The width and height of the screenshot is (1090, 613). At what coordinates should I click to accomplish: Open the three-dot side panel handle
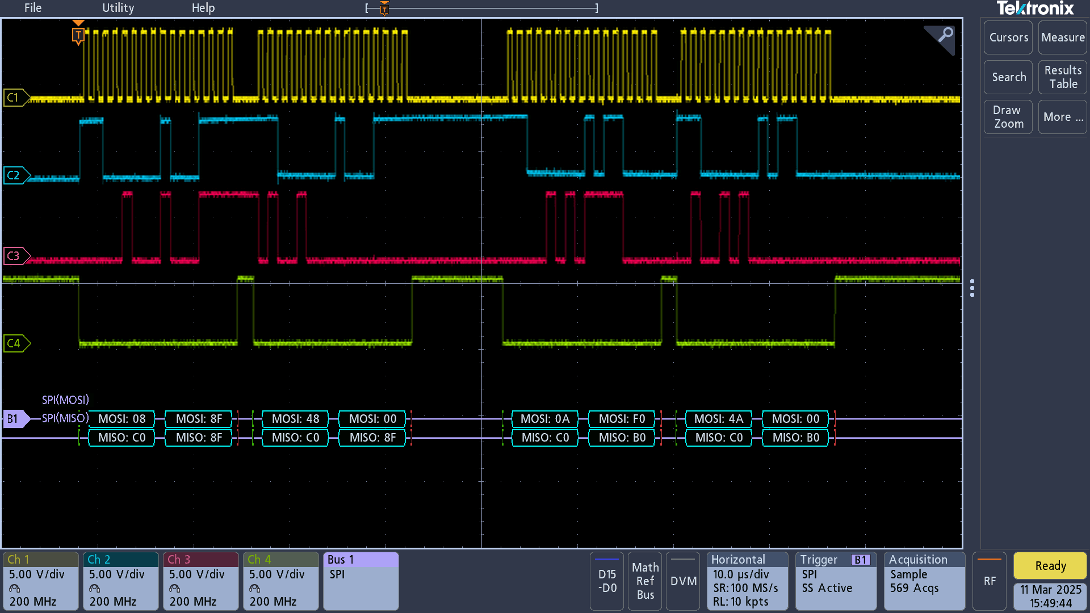(972, 288)
